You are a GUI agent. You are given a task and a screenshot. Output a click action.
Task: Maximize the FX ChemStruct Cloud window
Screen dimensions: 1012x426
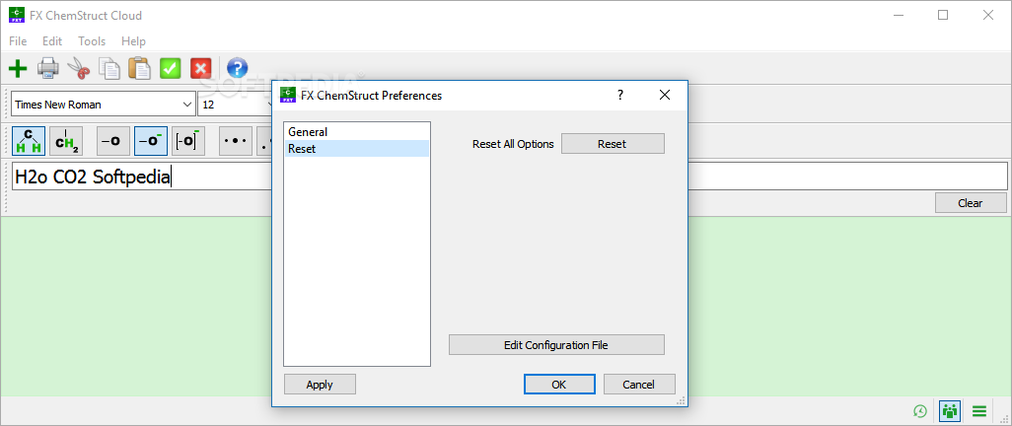tap(943, 16)
